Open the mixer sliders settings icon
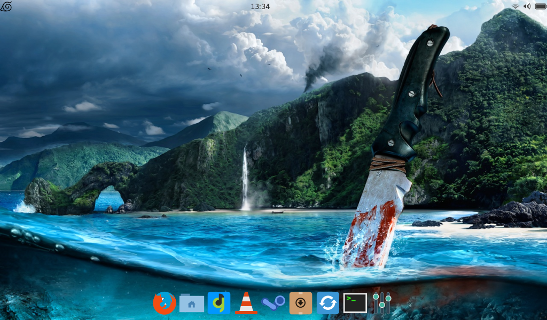The height and width of the screenshot is (320, 547). click(382, 303)
